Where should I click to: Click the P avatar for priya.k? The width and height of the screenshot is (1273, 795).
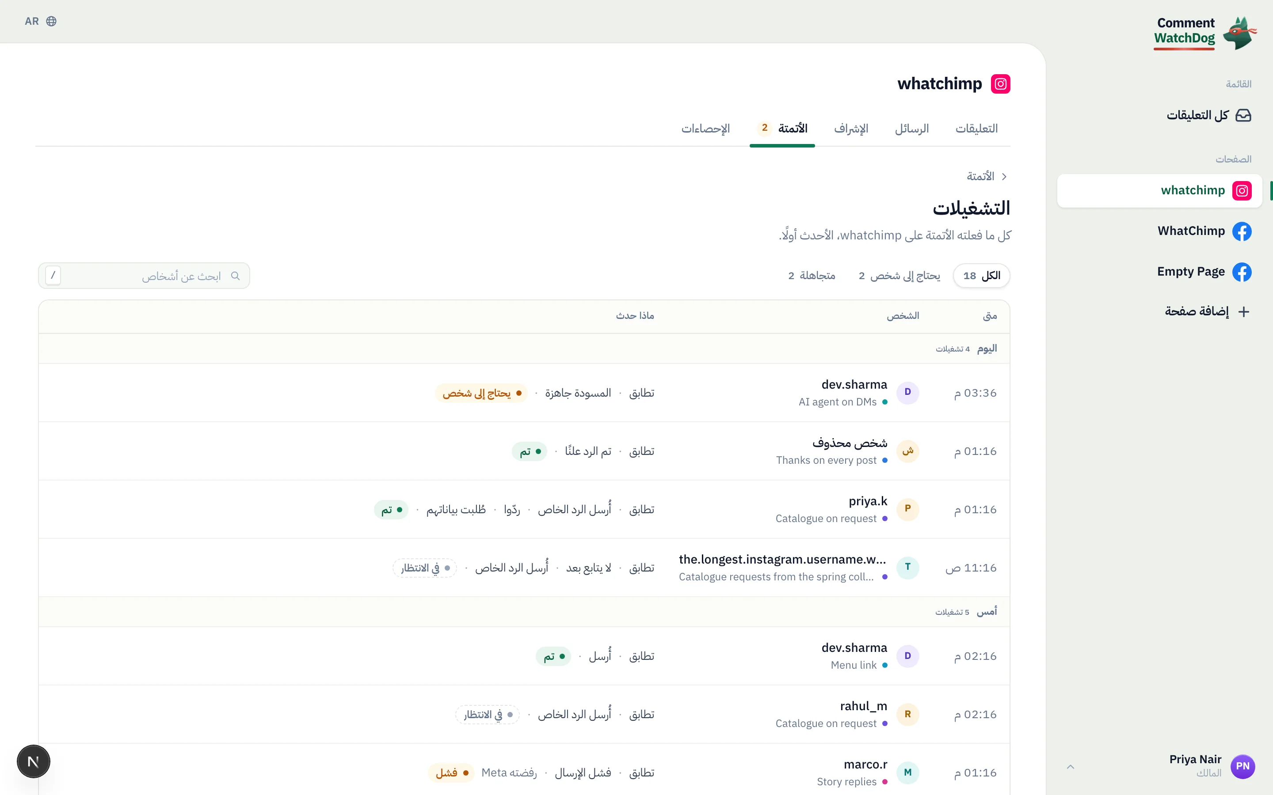907,509
